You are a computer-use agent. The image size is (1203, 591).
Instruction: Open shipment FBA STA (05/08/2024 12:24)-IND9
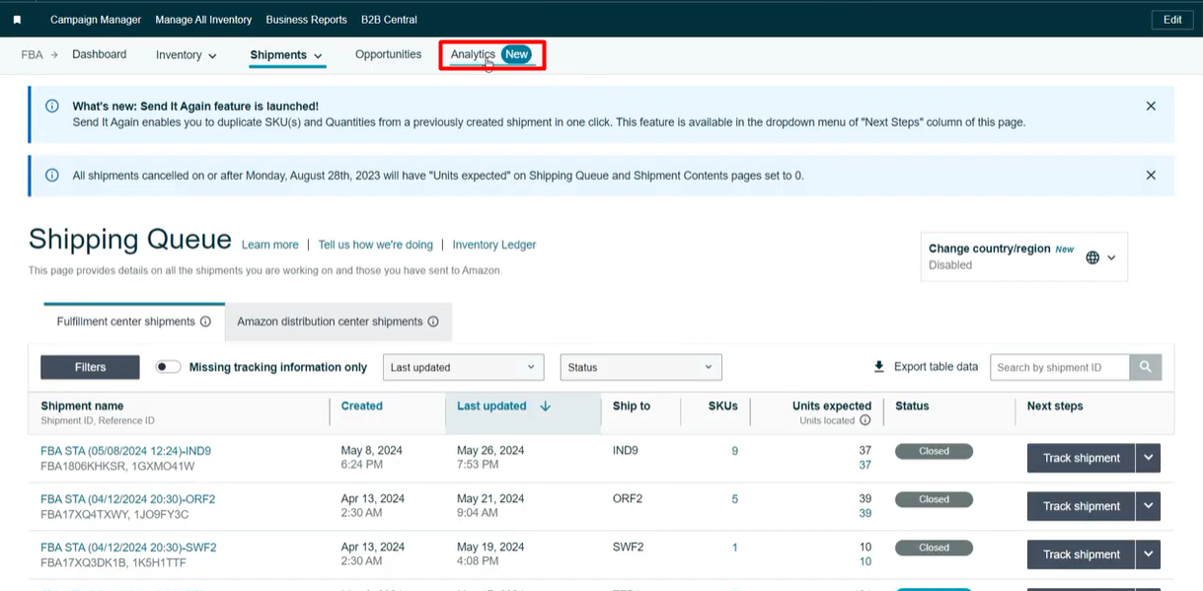[125, 451]
